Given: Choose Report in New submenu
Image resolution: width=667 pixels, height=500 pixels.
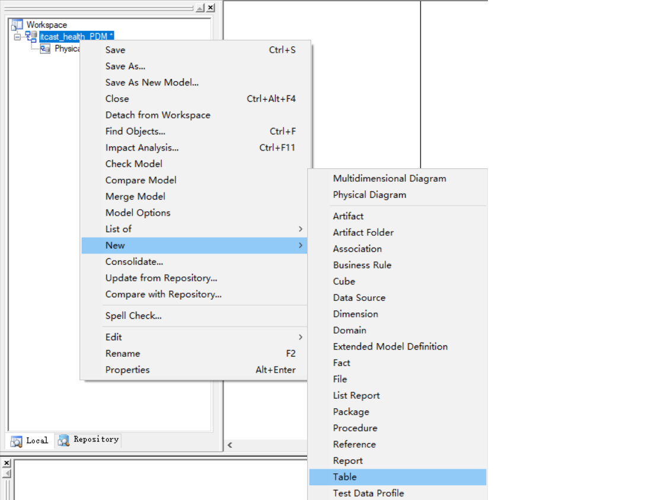Looking at the screenshot, I should click(398, 461).
